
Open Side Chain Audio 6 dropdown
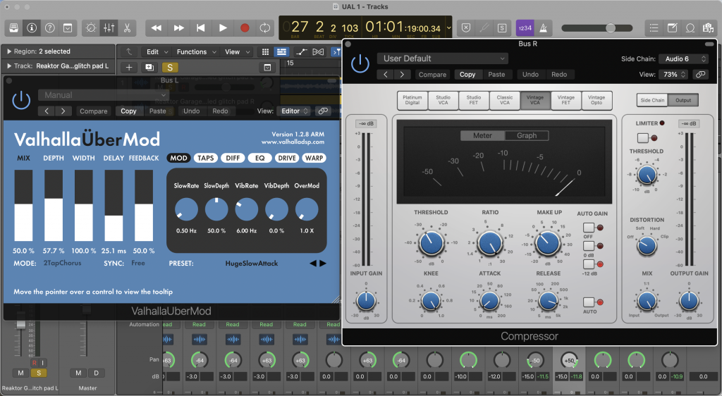pos(683,59)
